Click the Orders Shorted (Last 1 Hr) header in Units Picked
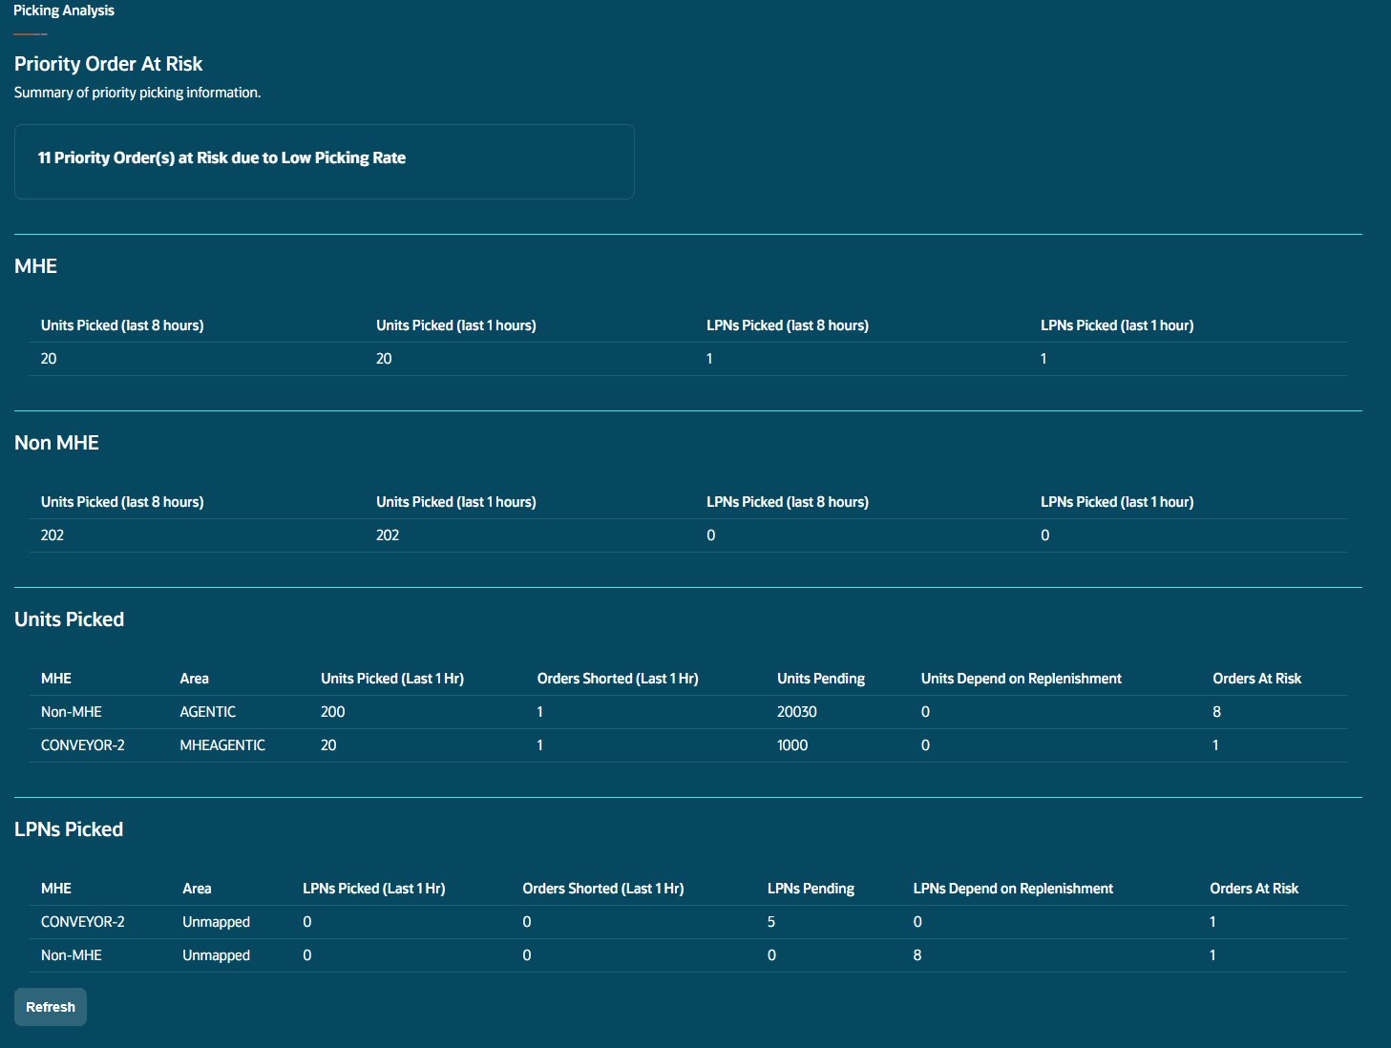Screen dimensions: 1391x1048 [618, 679]
